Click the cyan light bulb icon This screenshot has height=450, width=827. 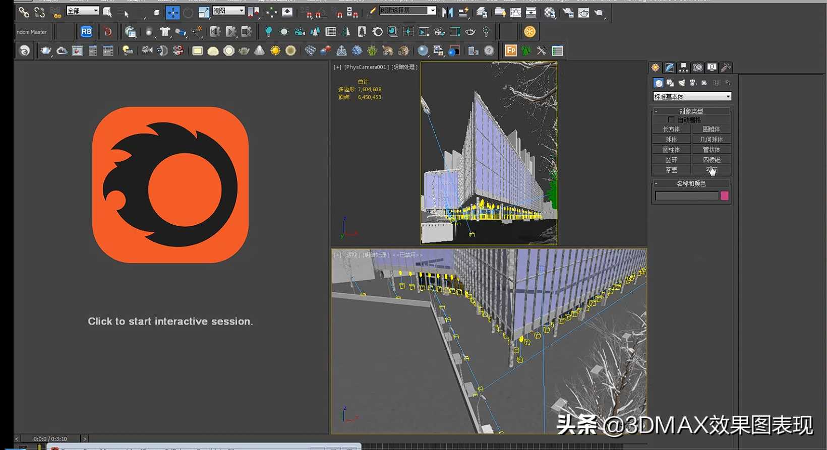click(268, 32)
